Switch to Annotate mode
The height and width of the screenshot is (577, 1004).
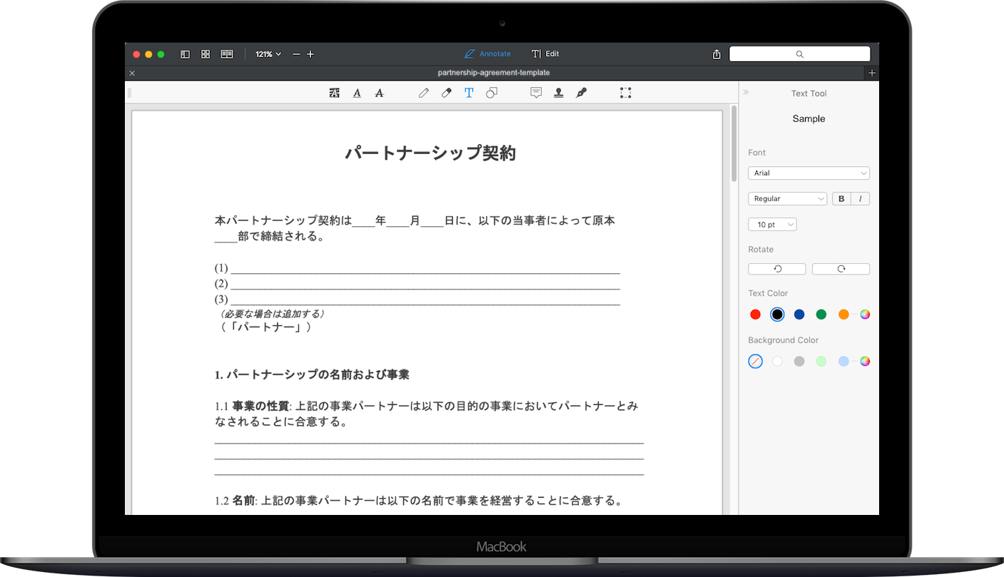(x=487, y=54)
